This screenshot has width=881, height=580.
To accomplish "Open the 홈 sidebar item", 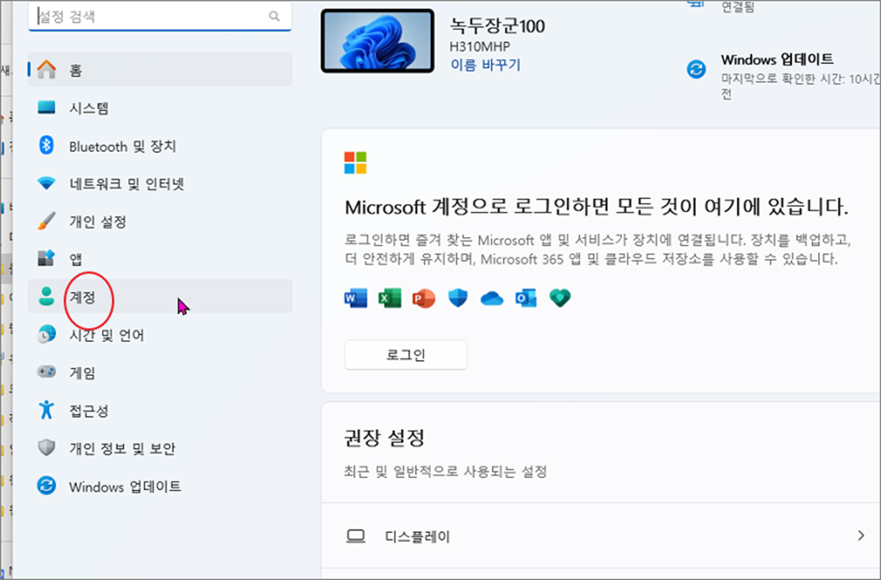I will tap(160, 70).
